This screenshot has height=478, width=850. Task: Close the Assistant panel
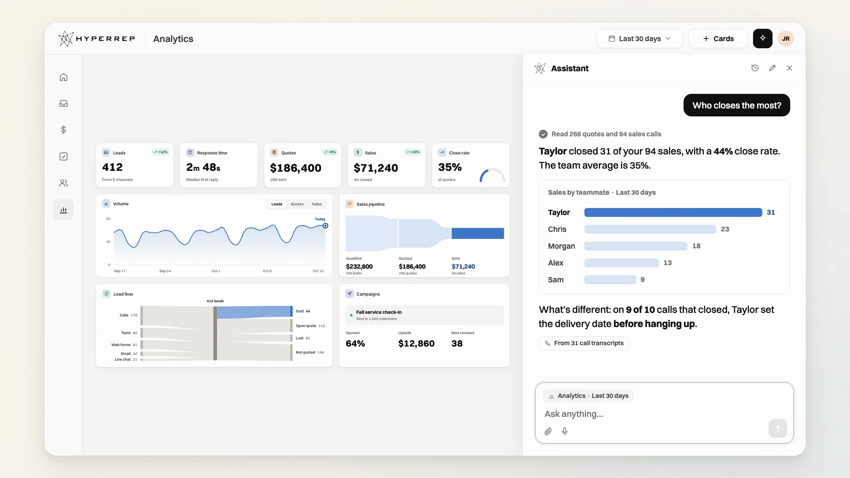coord(789,68)
